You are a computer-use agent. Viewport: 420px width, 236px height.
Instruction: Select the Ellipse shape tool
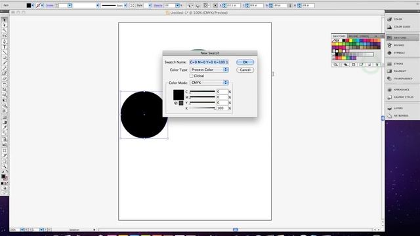5,58
